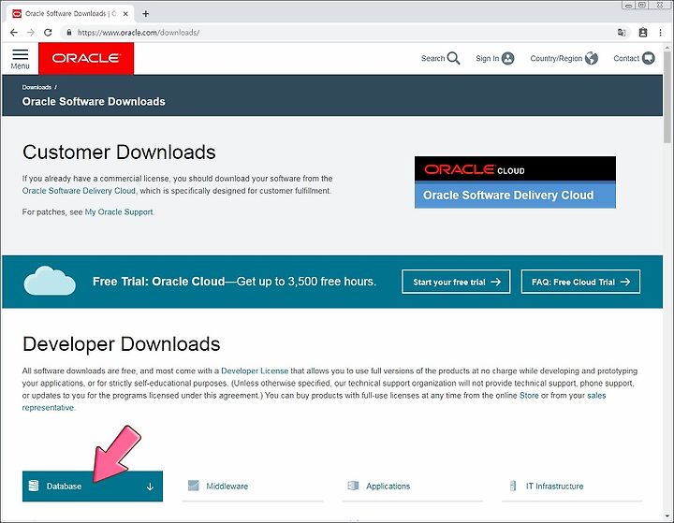Open the My Oracle Support link
Viewport: 674px width, 523px height.
119,211
